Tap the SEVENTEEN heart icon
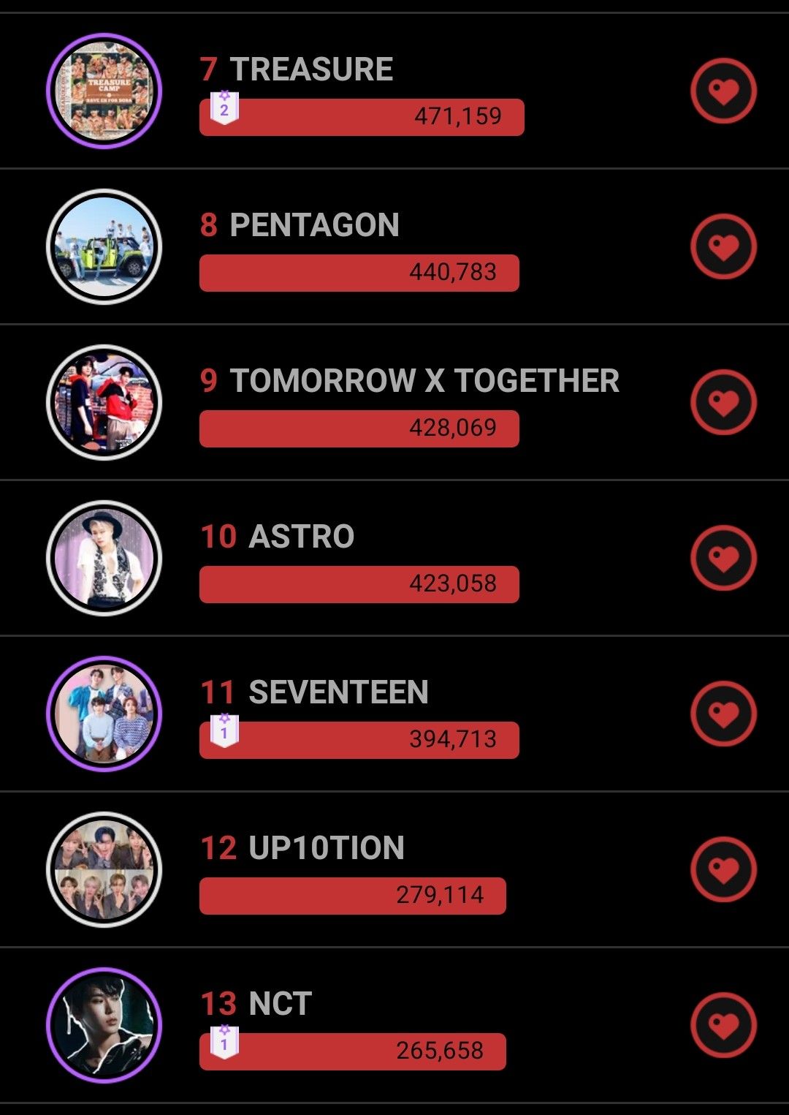This screenshot has width=789, height=1115. point(723,714)
